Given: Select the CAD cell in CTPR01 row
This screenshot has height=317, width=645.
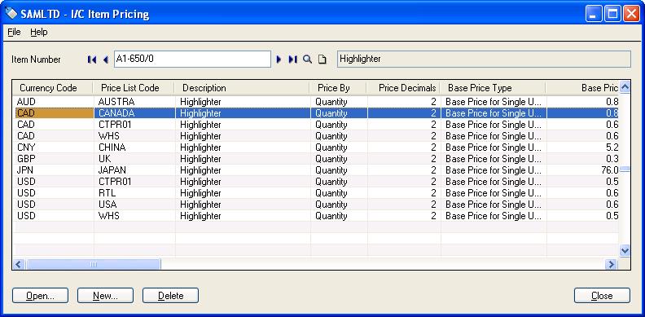Looking at the screenshot, I should (x=54, y=125).
